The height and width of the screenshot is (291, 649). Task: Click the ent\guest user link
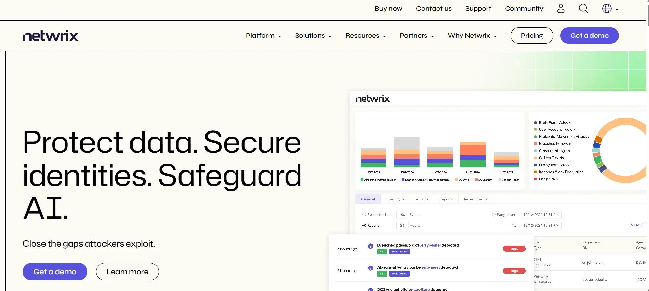[430, 267]
